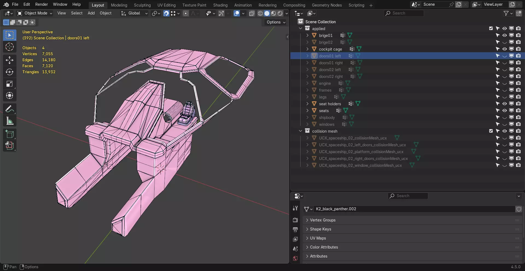Screen dimensions: 525x271
Task: Switch to the Modeling workspace tab
Action: pyautogui.click(x=119, y=5)
